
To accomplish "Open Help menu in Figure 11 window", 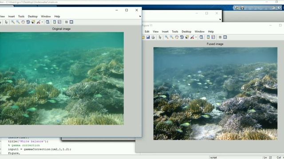I will (x=211, y=31).
